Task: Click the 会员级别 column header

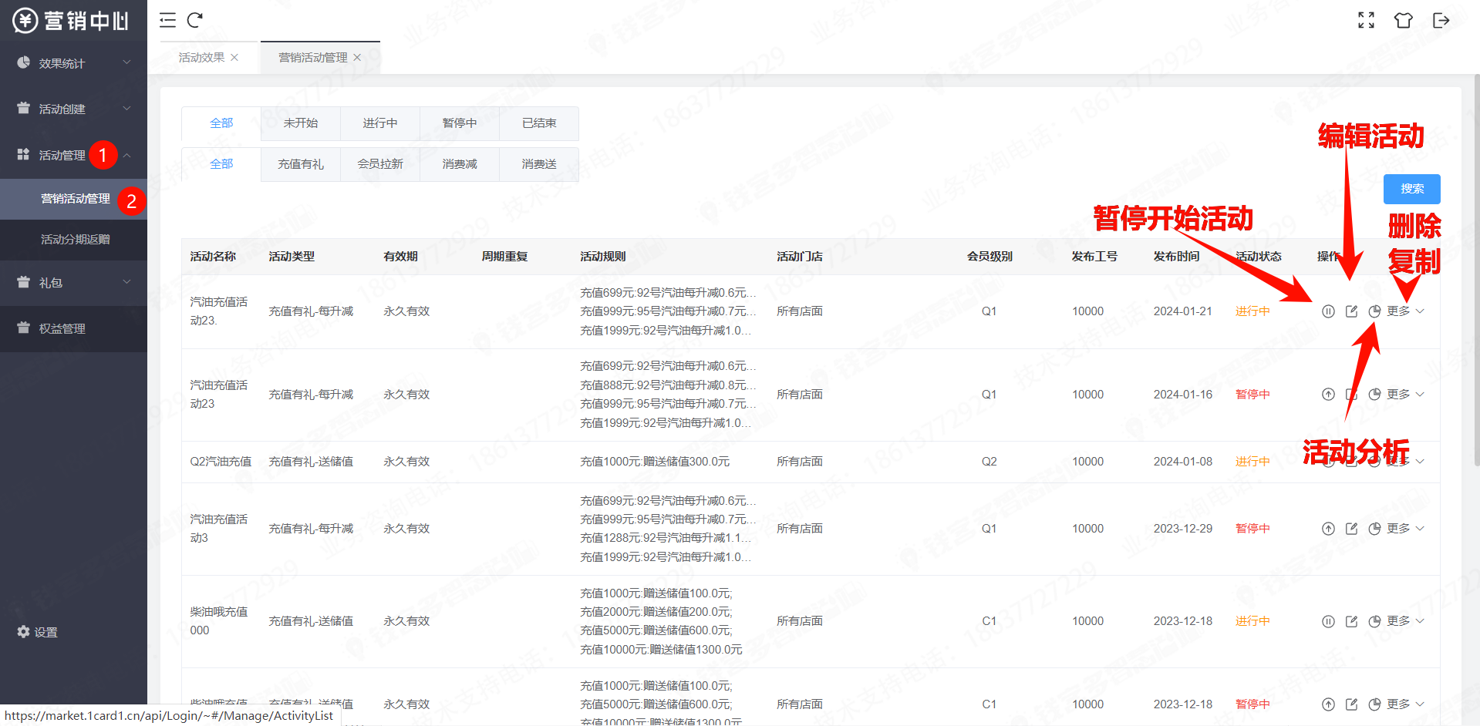Action: tap(989, 257)
